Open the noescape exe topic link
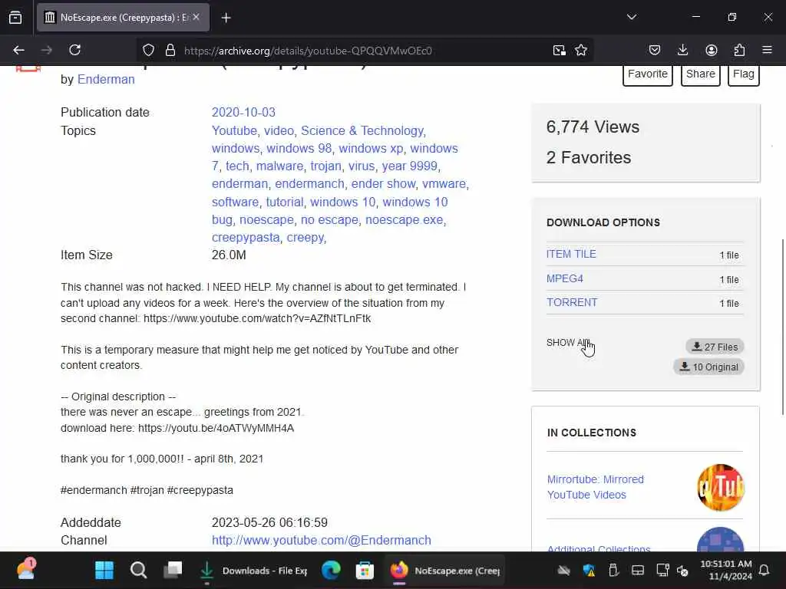786x589 pixels. tap(404, 220)
